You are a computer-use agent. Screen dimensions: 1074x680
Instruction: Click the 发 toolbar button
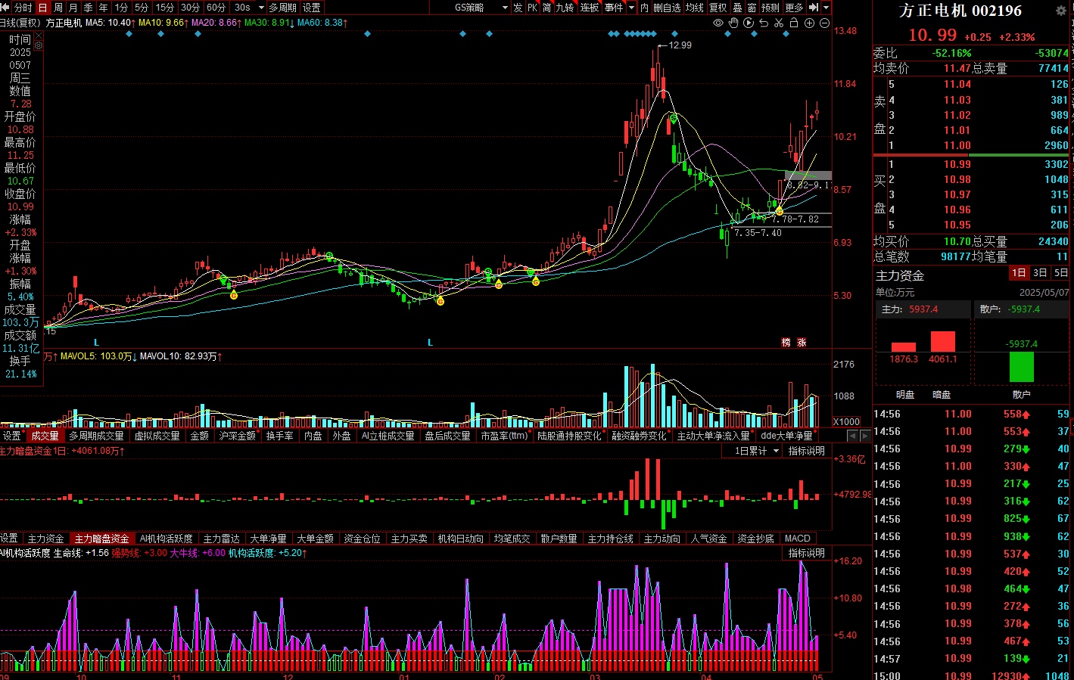tap(518, 8)
